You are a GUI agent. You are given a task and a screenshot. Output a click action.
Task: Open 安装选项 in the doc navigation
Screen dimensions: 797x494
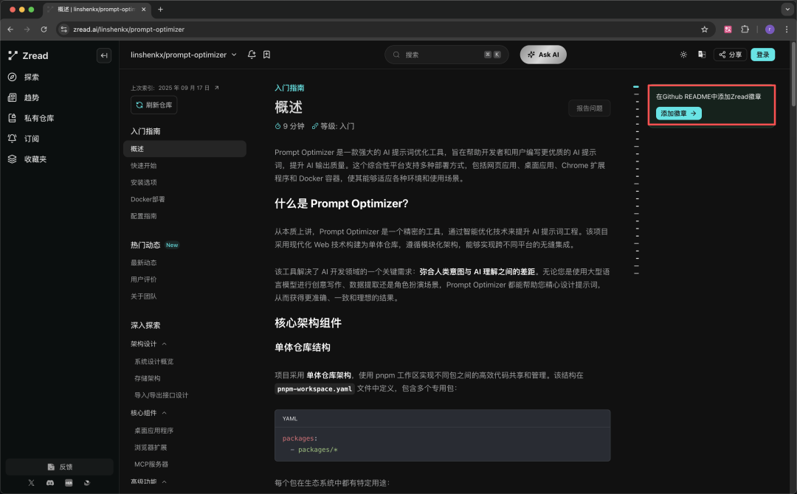click(x=144, y=182)
